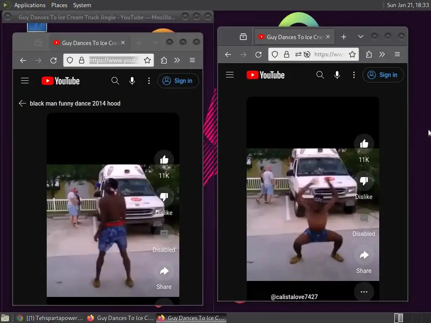Open extensions puzzle icon in right window
Image resolution: width=431 pixels, height=323 pixels.
369,54
